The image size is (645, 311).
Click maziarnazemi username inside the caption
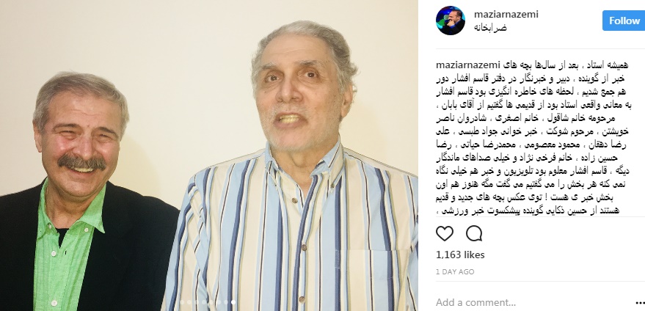(467, 65)
